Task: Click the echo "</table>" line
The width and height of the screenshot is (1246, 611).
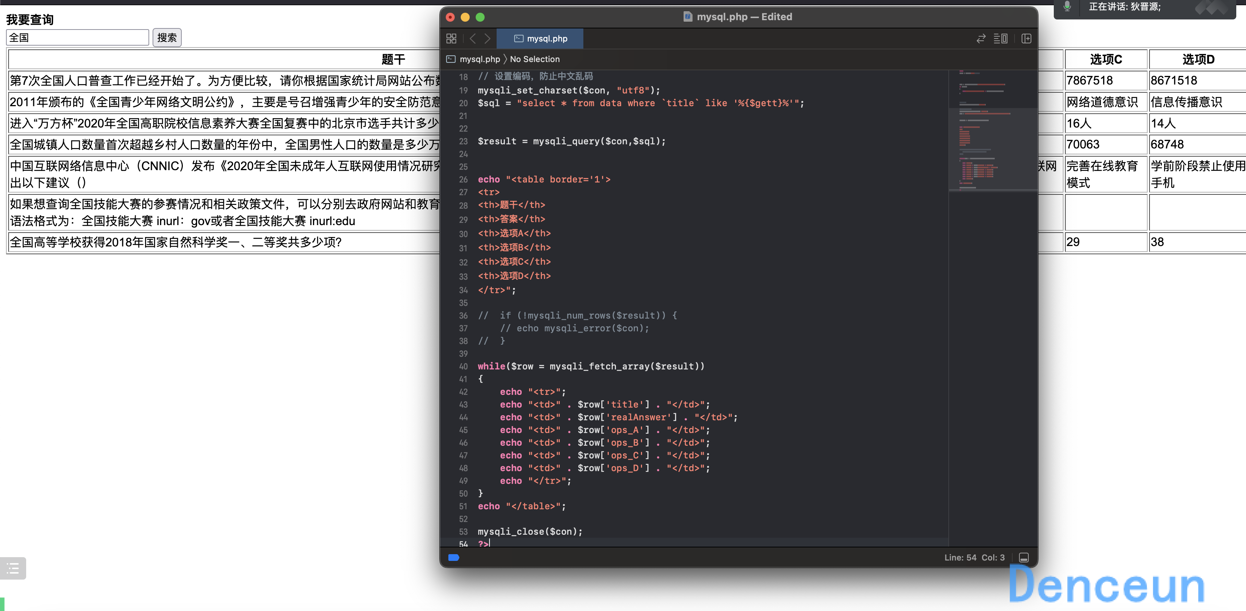Action: pos(521,506)
